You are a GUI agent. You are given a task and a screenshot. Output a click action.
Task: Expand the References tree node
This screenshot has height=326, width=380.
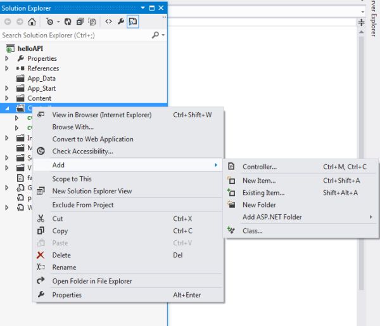[7, 68]
